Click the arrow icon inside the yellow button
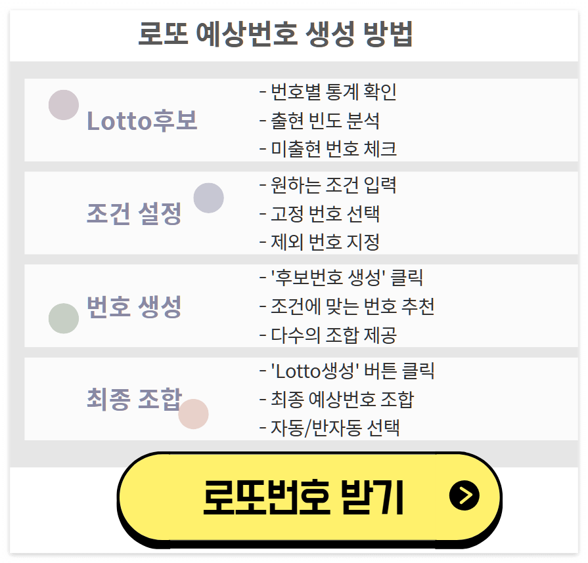Image resolution: width=588 pixels, height=563 pixels. (x=464, y=496)
